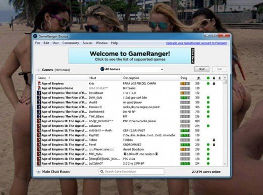Select 'desert blood pro' room
The image size is (263, 195).
(x=130, y=150)
